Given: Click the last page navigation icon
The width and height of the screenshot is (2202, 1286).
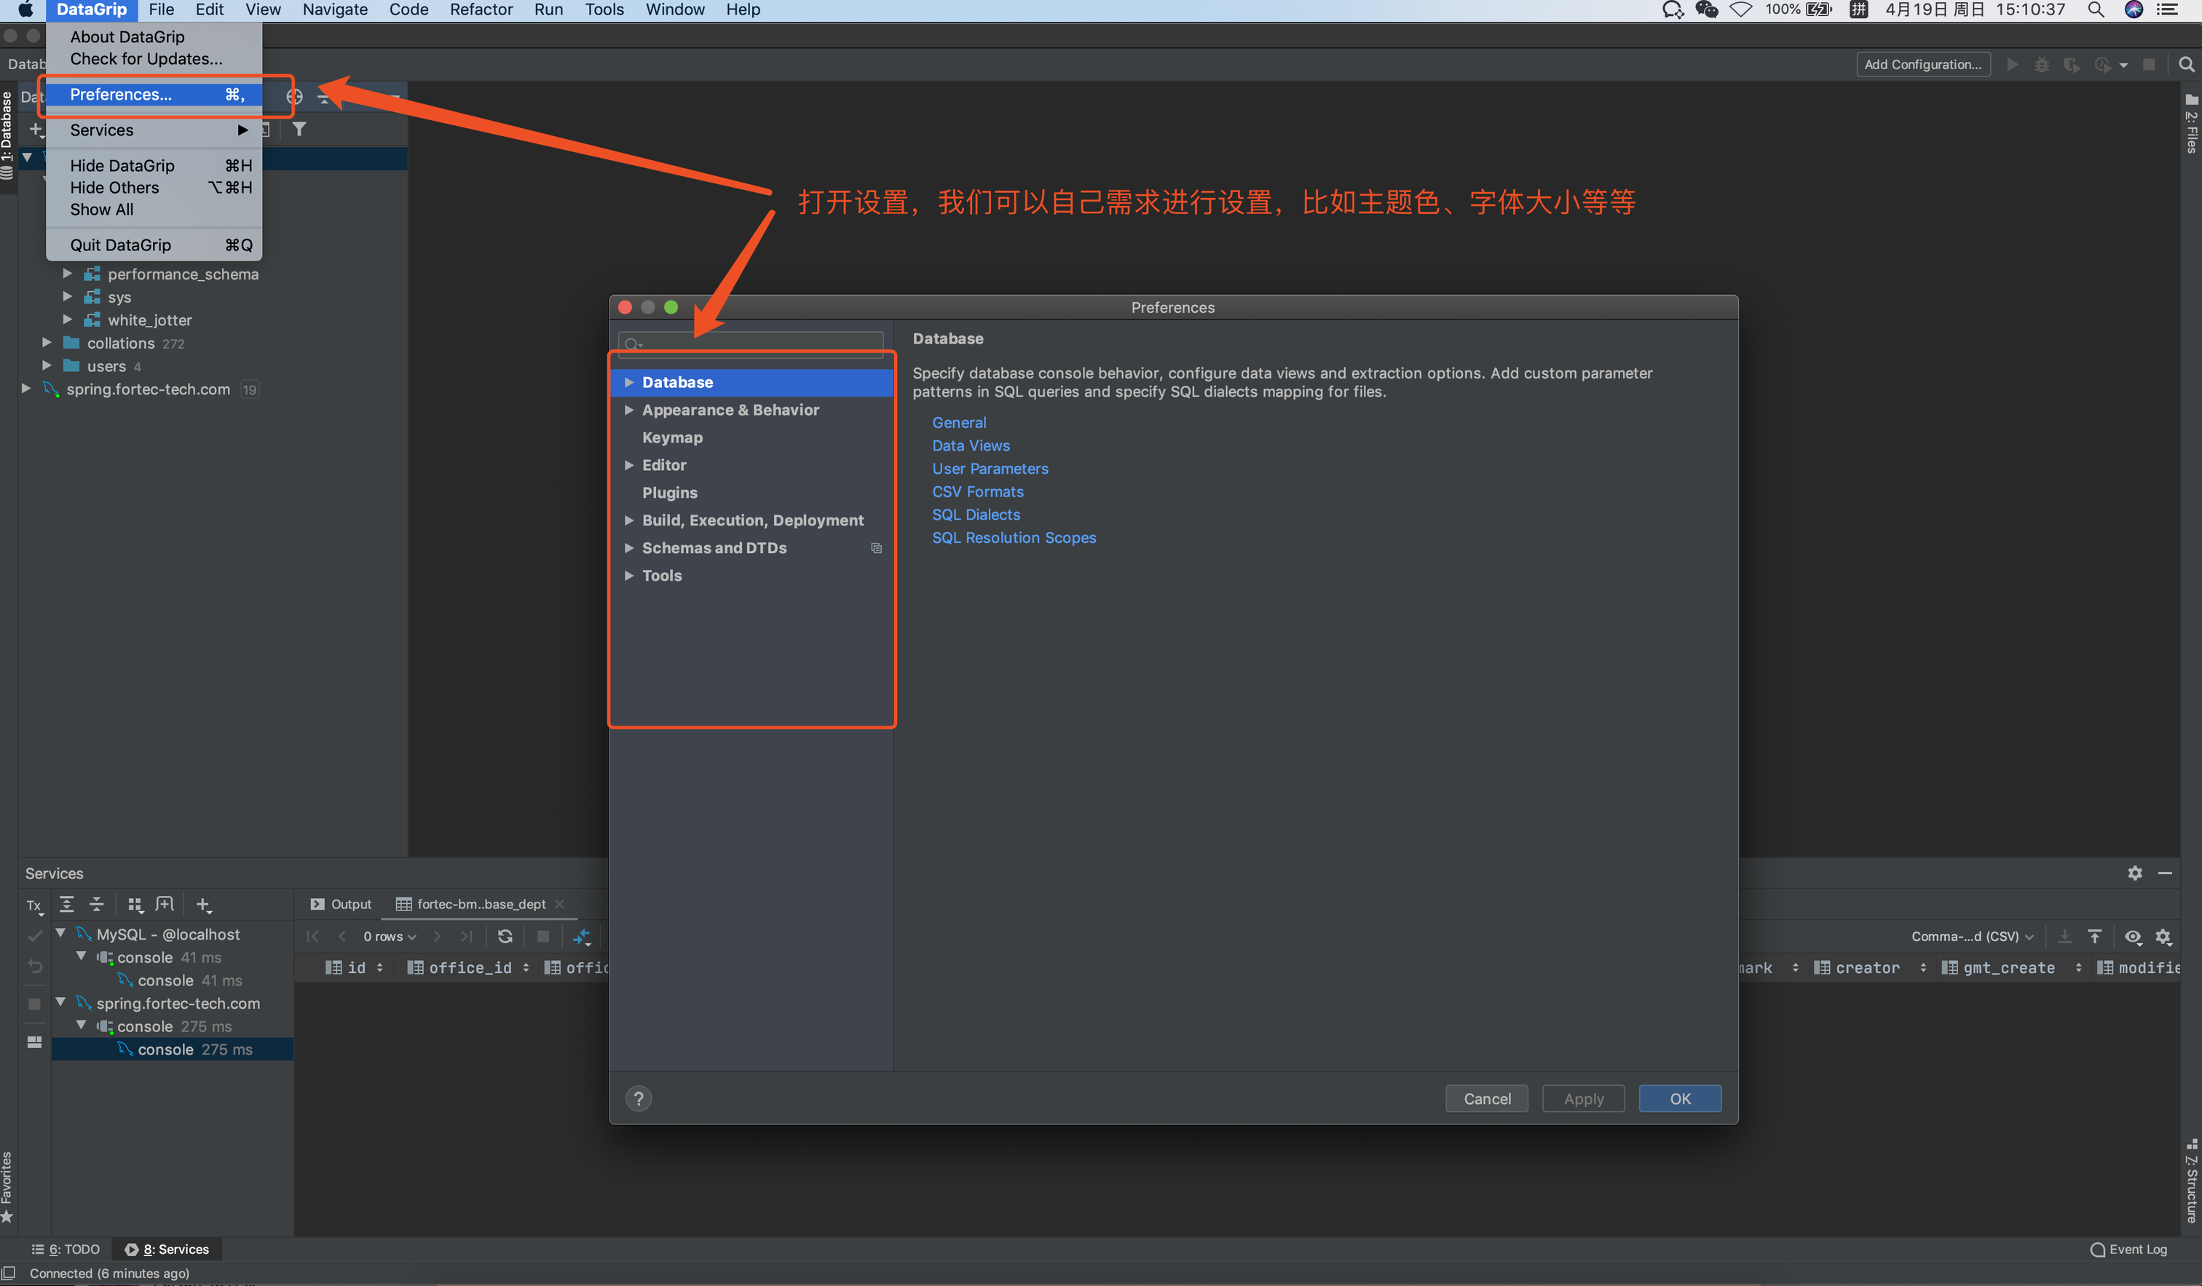Looking at the screenshot, I should tap(467, 937).
